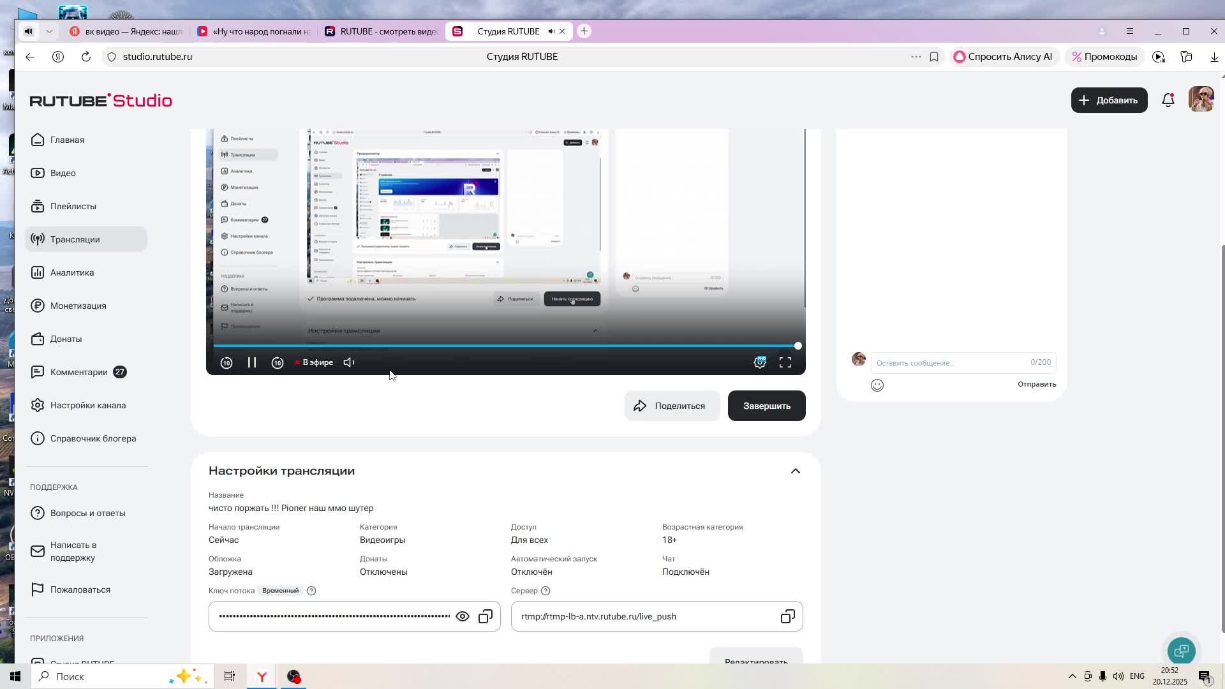The image size is (1225, 689).
Task: Collapse Настройки трансляции section
Action: 796,471
